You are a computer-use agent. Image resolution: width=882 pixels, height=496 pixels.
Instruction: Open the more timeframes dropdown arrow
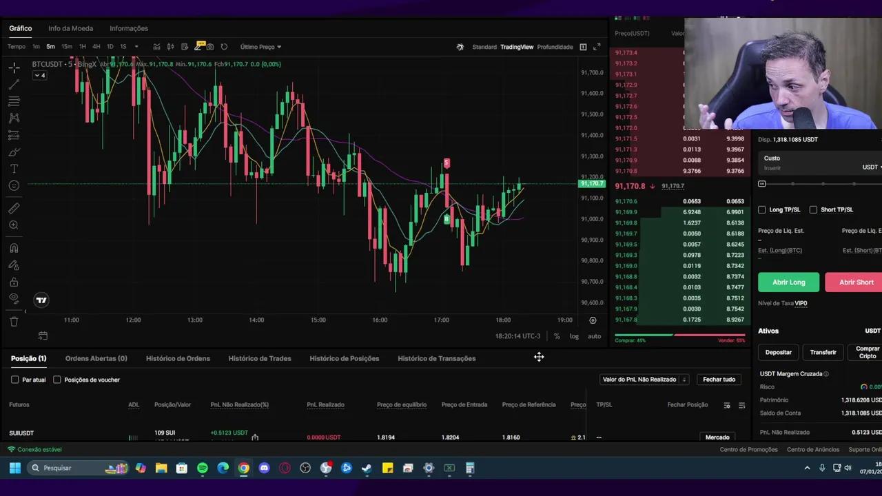[136, 47]
